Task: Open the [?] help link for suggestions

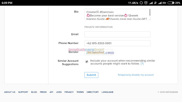Action: click(x=142, y=64)
